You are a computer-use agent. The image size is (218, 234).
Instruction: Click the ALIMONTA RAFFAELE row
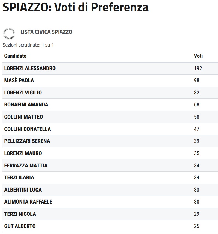point(28,202)
